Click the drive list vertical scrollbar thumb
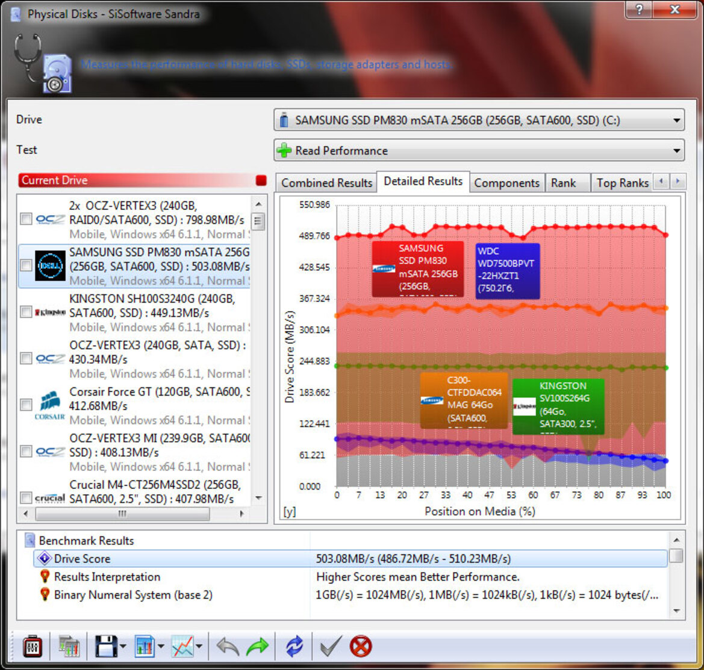The width and height of the screenshot is (704, 670). tap(258, 221)
